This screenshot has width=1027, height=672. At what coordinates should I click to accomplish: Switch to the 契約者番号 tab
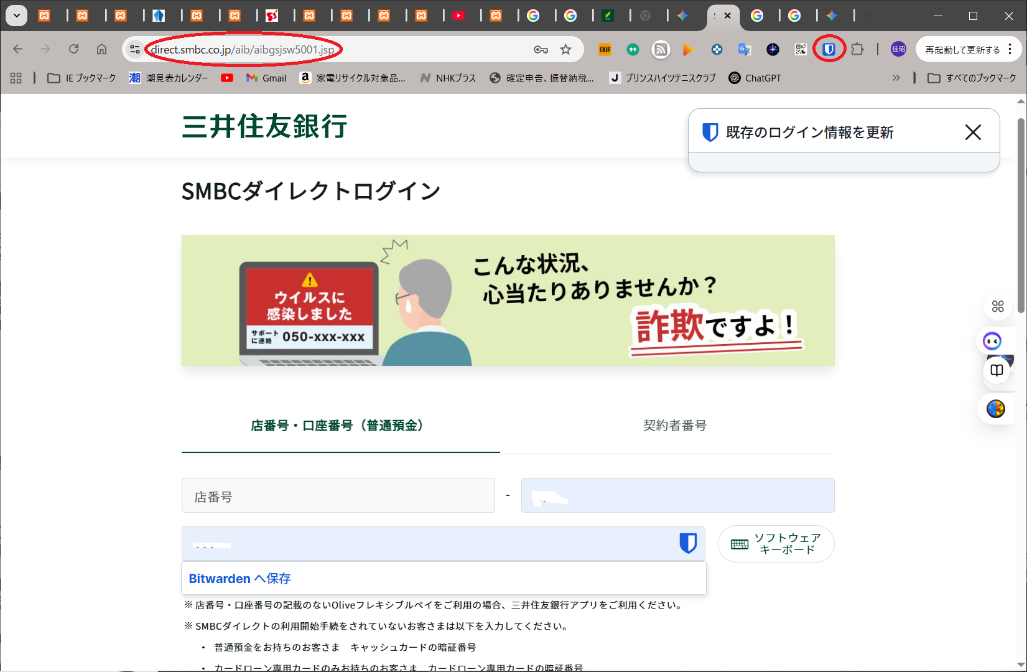point(674,426)
